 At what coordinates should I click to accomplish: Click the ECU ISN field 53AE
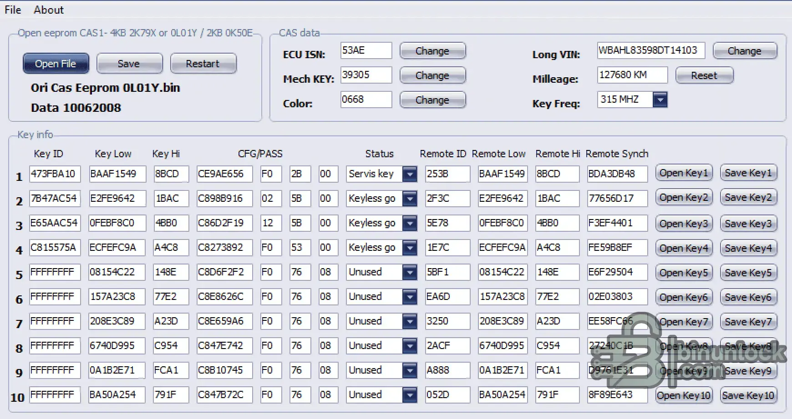[366, 50]
